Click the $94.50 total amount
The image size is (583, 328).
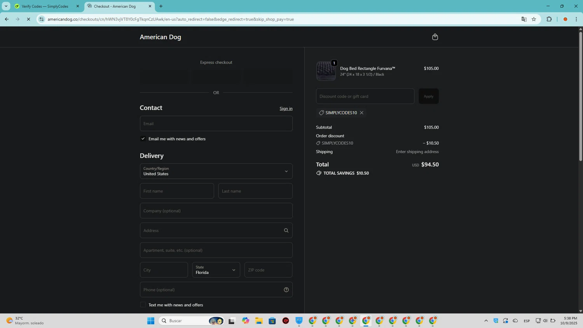click(x=430, y=165)
